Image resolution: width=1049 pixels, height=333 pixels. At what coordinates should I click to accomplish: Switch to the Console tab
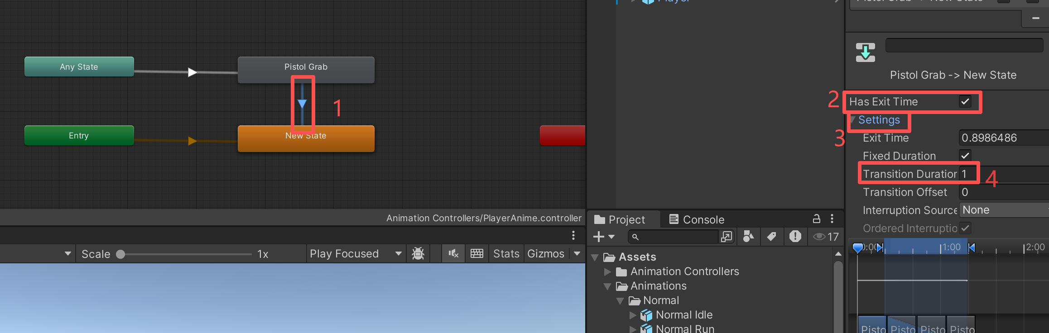coord(697,219)
